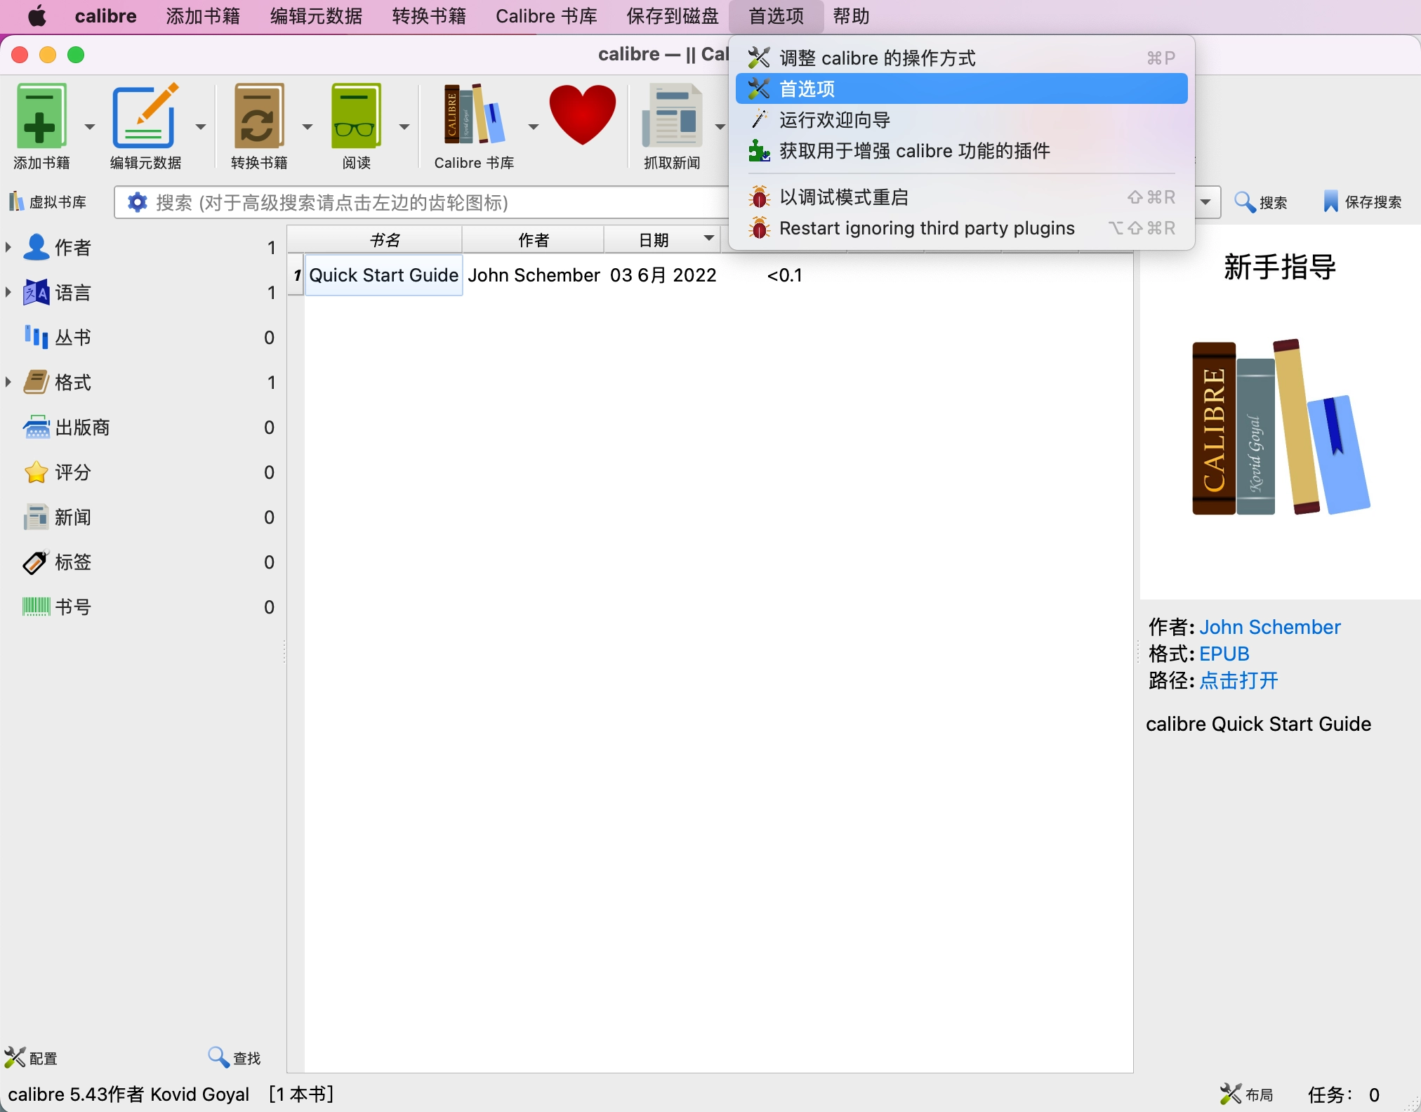The height and width of the screenshot is (1112, 1421).
Task: Sort by the Title column header
Action: tap(384, 240)
